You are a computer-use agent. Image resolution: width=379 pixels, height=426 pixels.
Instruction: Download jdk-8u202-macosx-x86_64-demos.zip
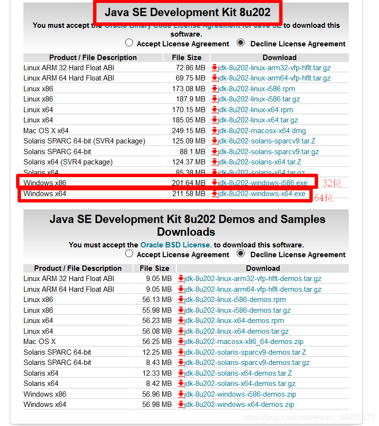click(244, 342)
